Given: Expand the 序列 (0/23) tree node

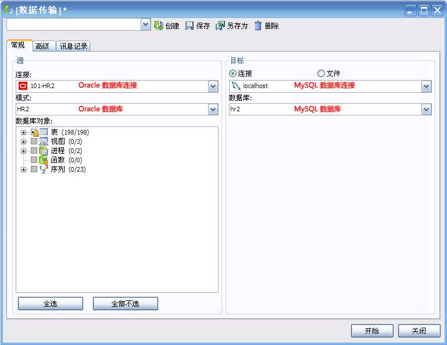Looking at the screenshot, I should point(23,169).
